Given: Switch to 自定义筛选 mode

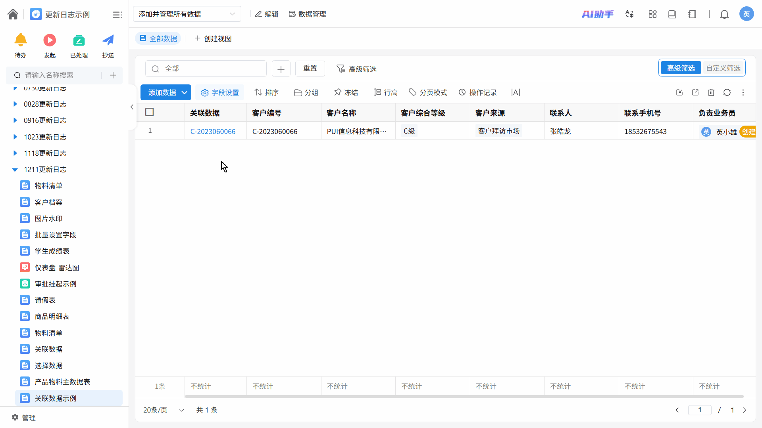Looking at the screenshot, I should 723,68.
